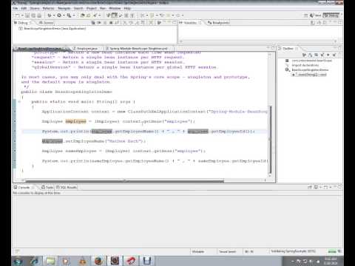355x266 pixels.
Task: Click the Smart Insert status bar entry
Action: tap(228, 251)
